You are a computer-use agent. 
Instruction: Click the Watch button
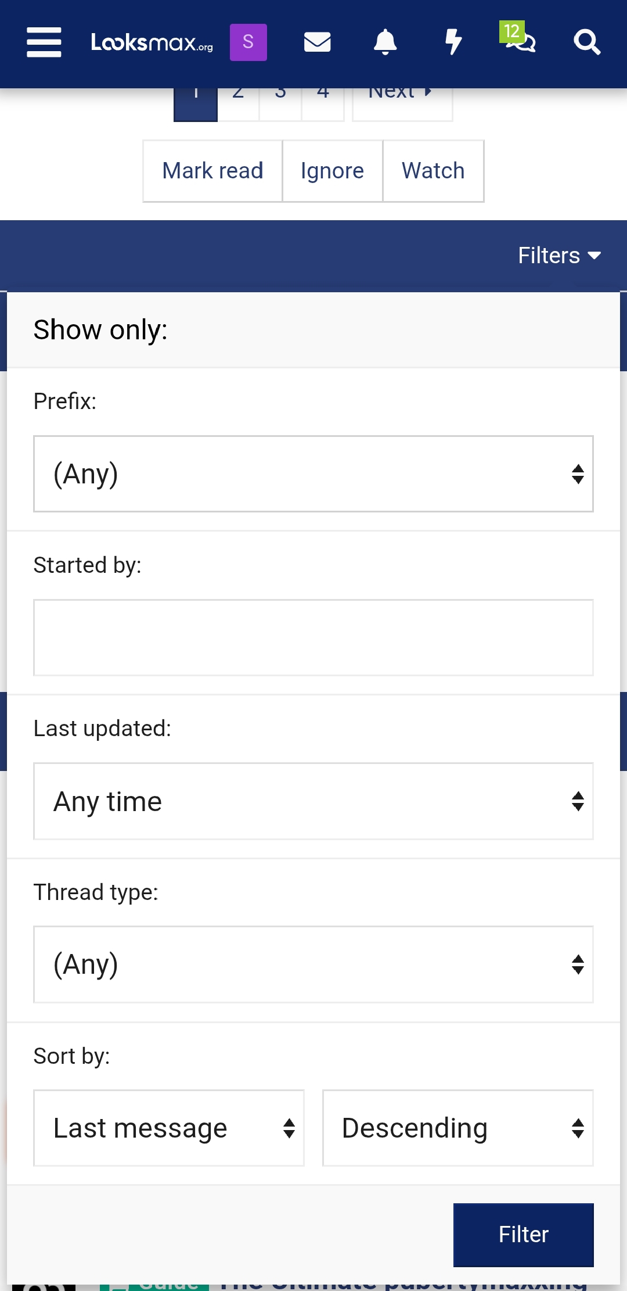pyautogui.click(x=434, y=171)
